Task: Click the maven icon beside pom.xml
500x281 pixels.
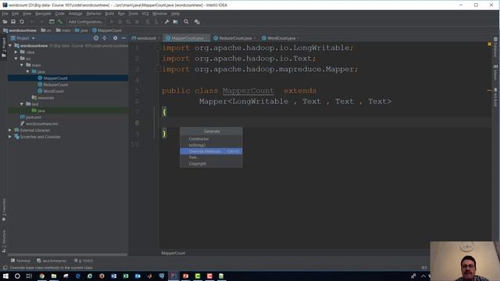Action: tap(22, 117)
